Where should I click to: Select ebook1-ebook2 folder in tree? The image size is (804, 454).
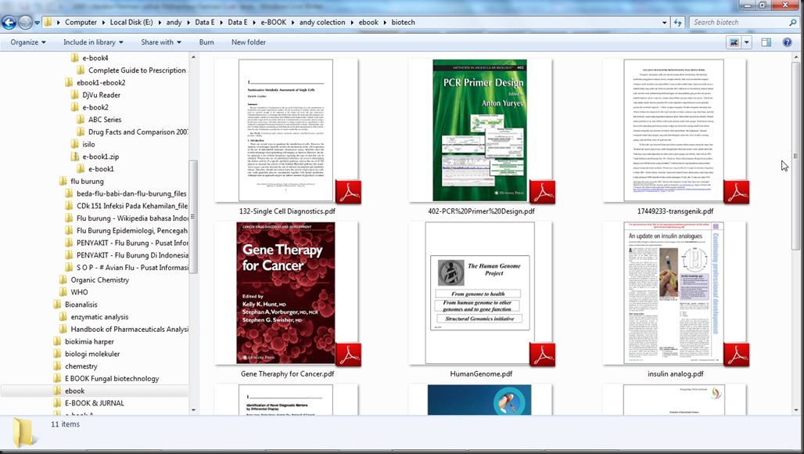pos(101,83)
